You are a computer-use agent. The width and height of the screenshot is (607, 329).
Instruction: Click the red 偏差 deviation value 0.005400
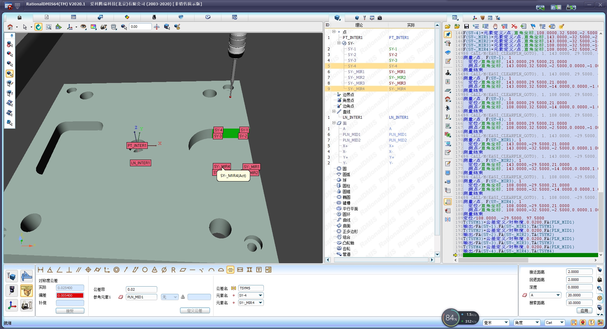tap(70, 295)
